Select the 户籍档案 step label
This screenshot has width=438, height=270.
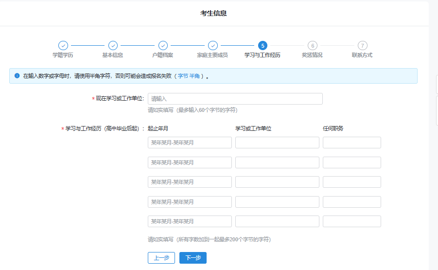pos(162,55)
